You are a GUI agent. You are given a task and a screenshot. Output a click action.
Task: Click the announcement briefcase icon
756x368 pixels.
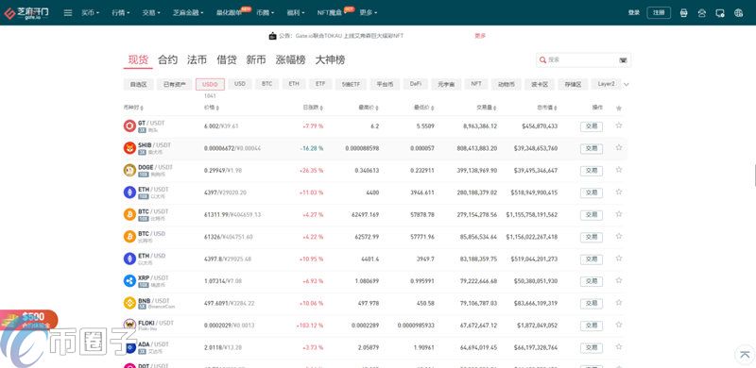pyautogui.click(x=272, y=36)
